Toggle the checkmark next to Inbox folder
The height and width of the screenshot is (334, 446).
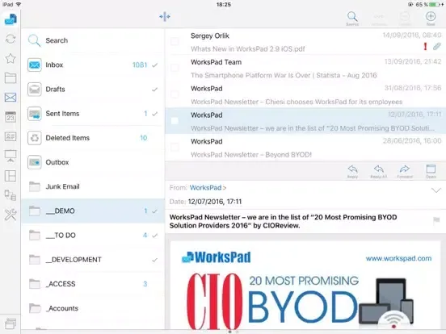[x=155, y=65]
